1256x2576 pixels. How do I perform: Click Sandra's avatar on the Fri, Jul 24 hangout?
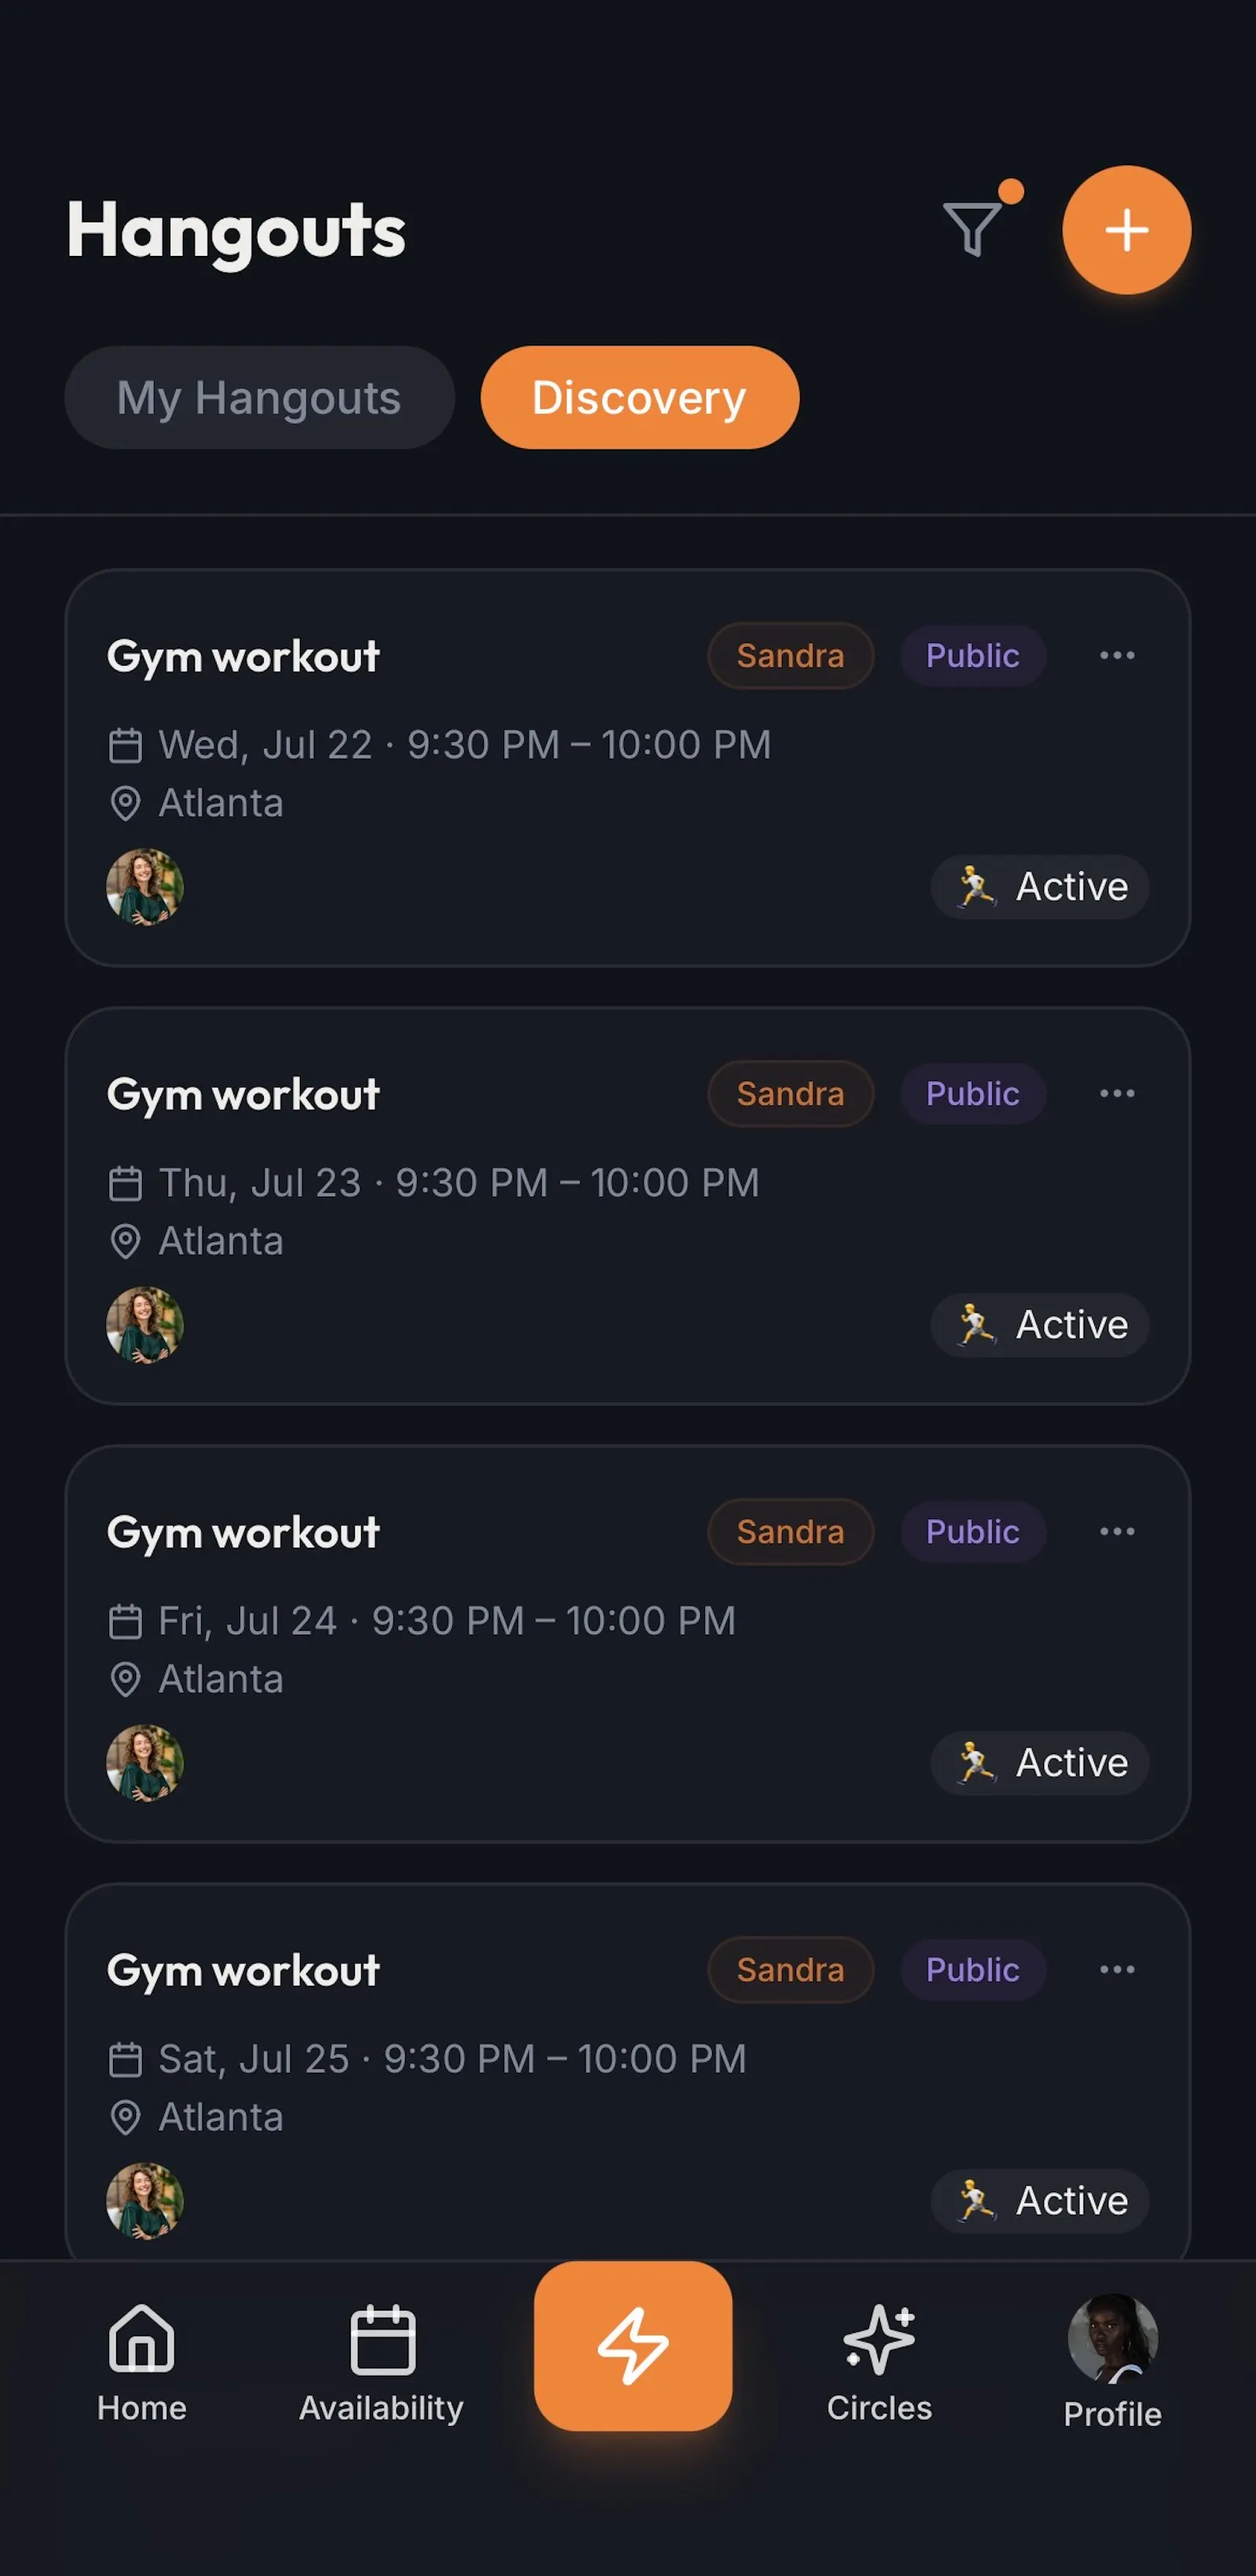145,1762
